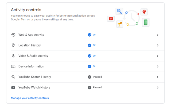Click the red map pin illustration tile
171x106 pixels.
(x=144, y=12)
